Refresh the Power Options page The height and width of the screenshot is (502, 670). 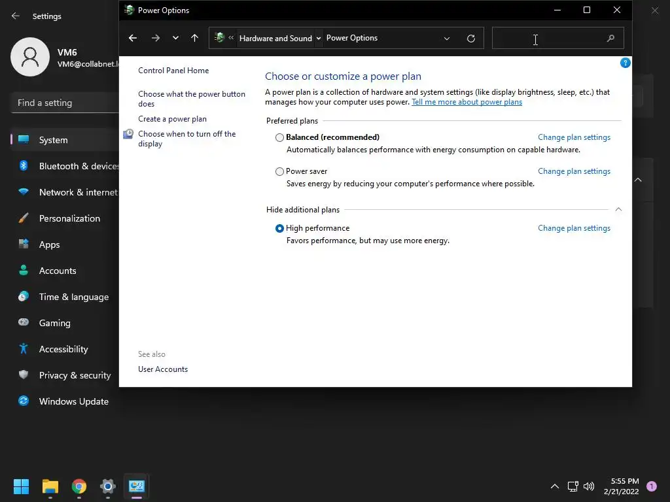pyautogui.click(x=471, y=39)
